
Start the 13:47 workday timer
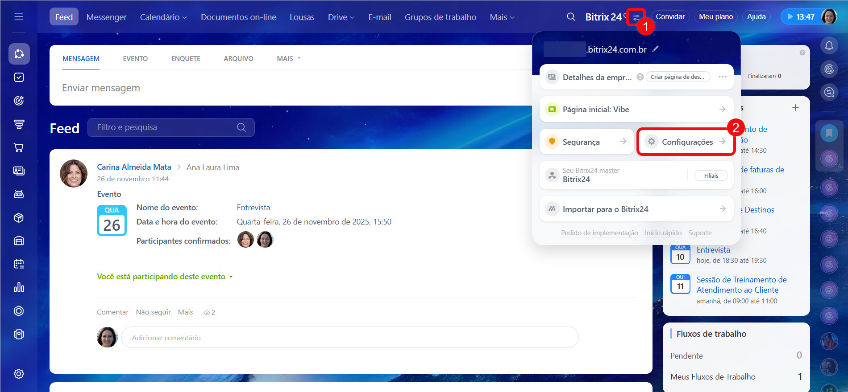pos(801,17)
